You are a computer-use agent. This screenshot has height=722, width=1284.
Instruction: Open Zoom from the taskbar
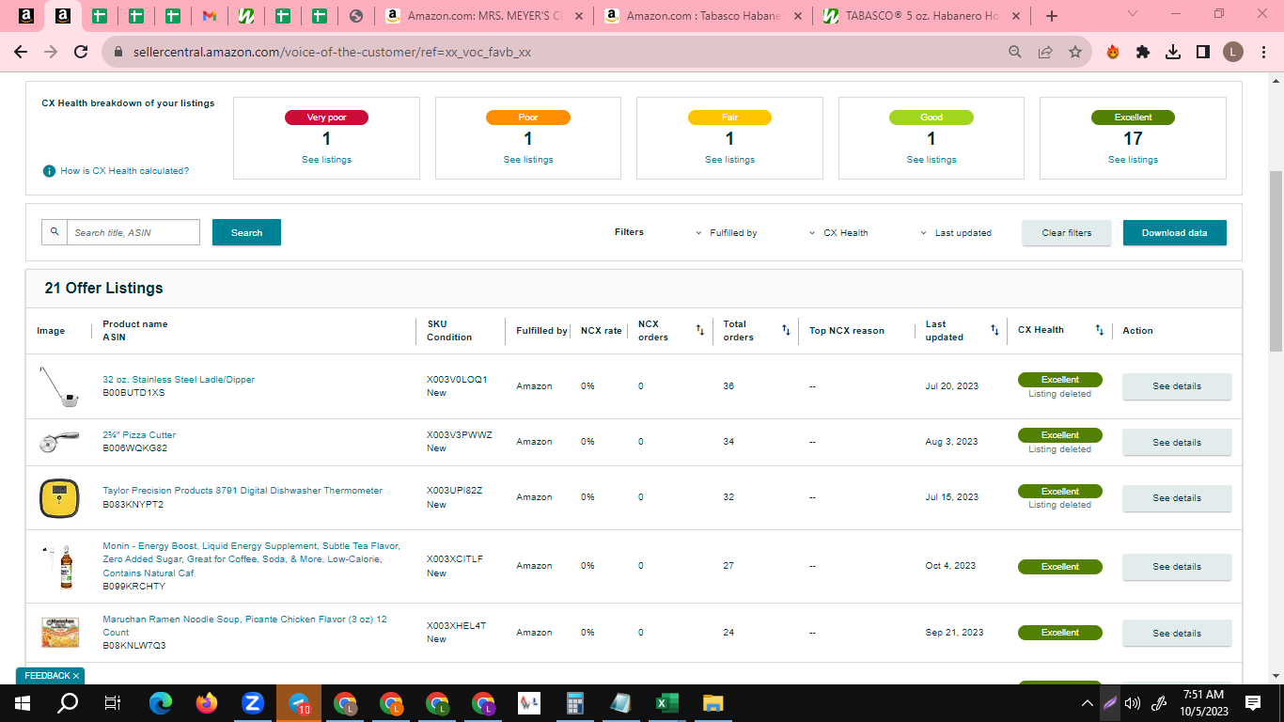click(x=252, y=703)
